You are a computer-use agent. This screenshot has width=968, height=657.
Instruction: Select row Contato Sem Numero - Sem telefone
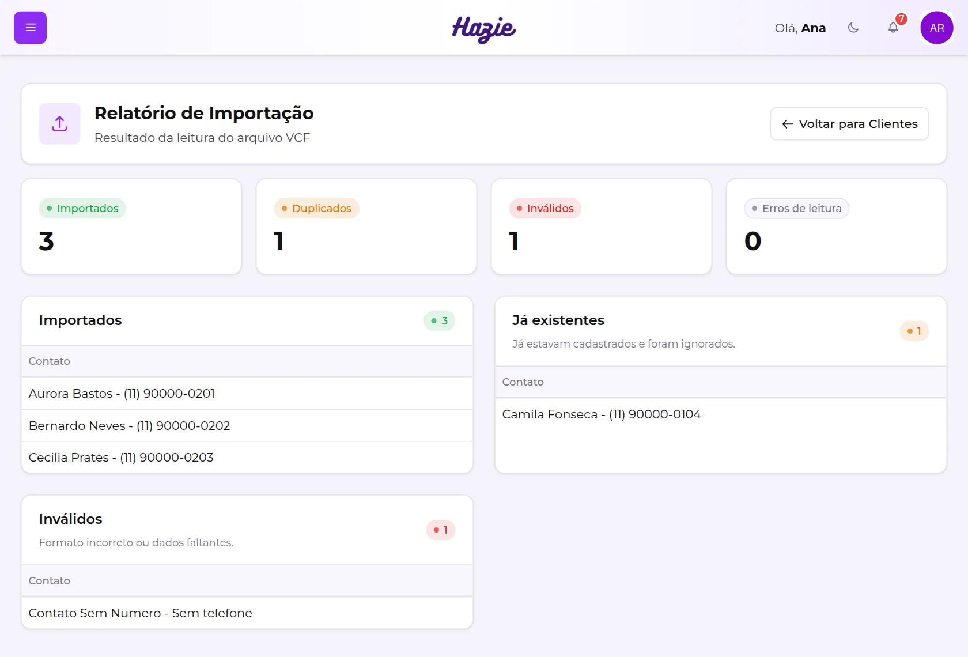pyautogui.click(x=247, y=613)
